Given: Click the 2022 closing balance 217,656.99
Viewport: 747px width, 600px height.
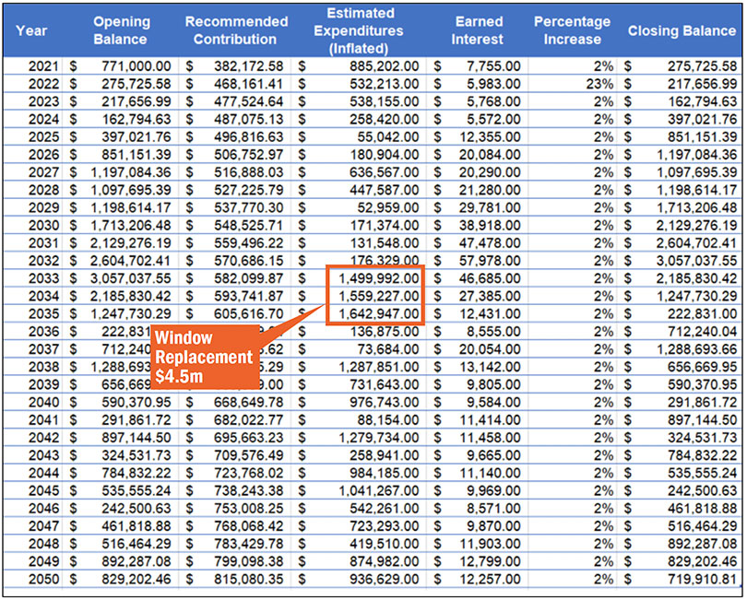Looking at the screenshot, I should (702, 84).
